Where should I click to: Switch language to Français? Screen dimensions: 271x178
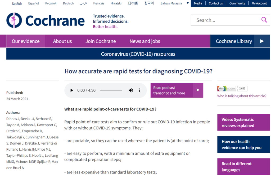(99, 3)
